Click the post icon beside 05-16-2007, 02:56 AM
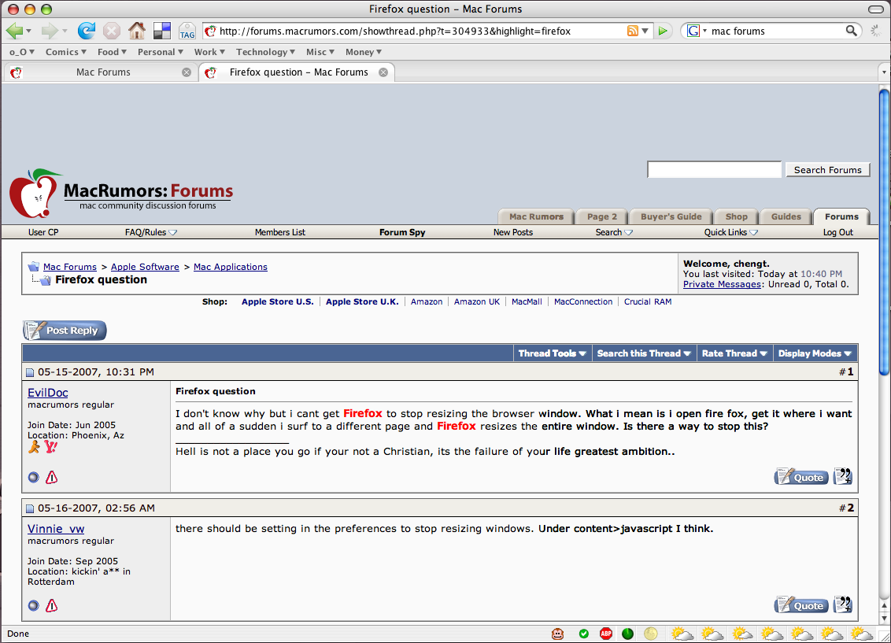This screenshot has width=891, height=643. (x=30, y=509)
